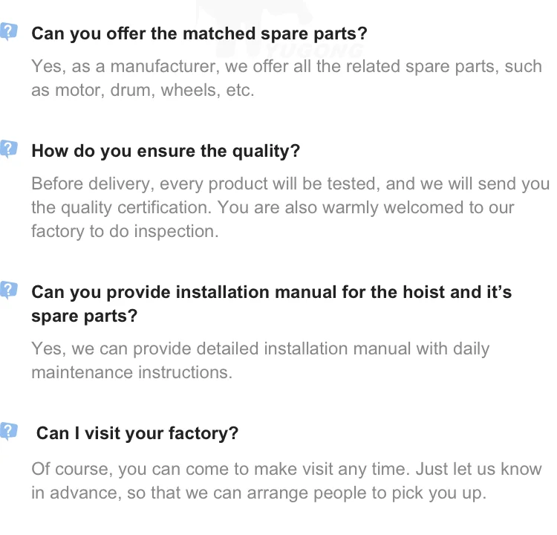Select the "Can you offer the matched spare parts?" heading
Screen dimensions: 557x535
coord(199,34)
